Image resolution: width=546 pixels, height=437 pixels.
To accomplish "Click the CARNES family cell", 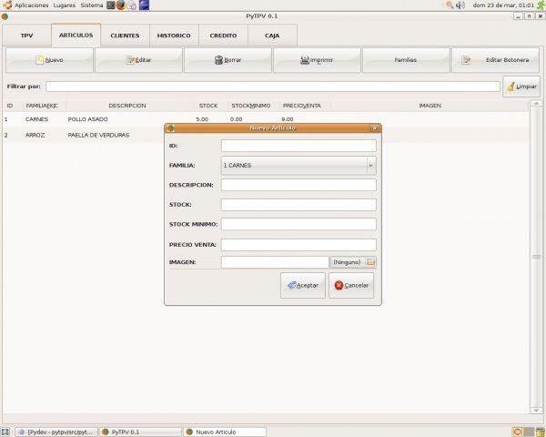I will 36,119.
